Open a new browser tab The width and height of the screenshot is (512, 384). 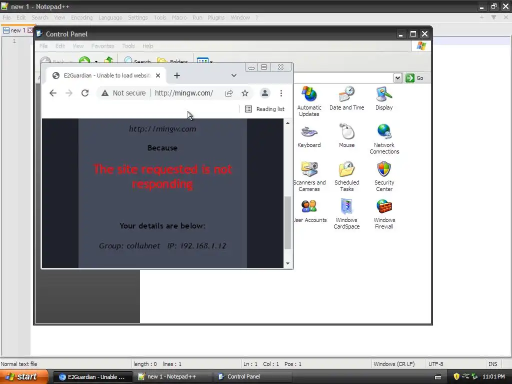(177, 75)
